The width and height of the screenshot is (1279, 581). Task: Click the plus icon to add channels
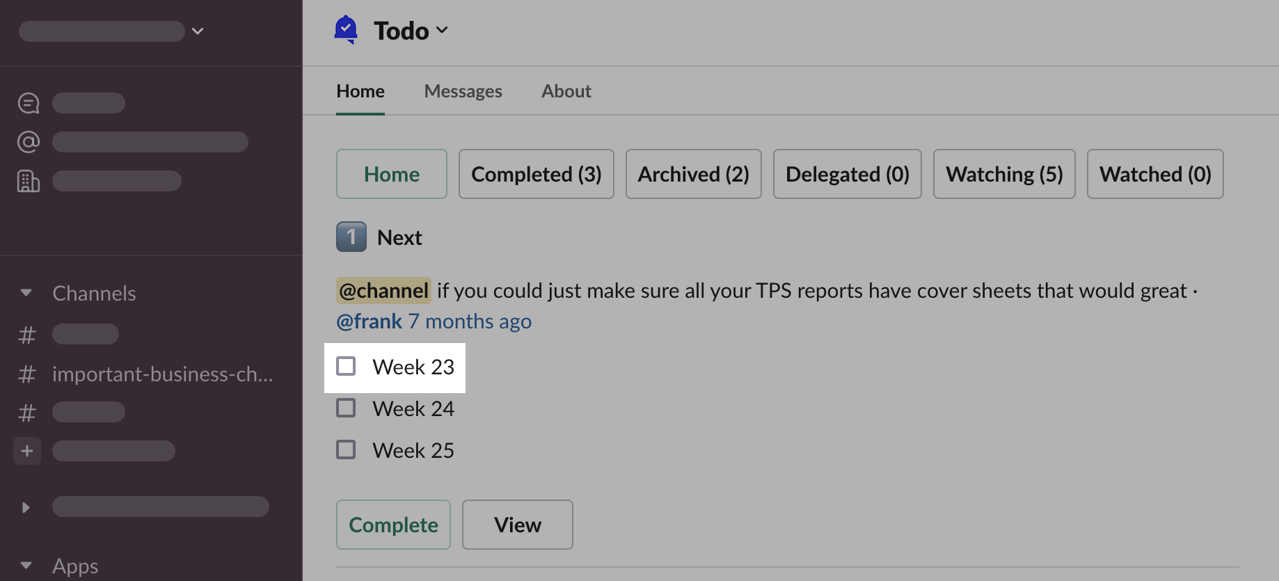[27, 451]
